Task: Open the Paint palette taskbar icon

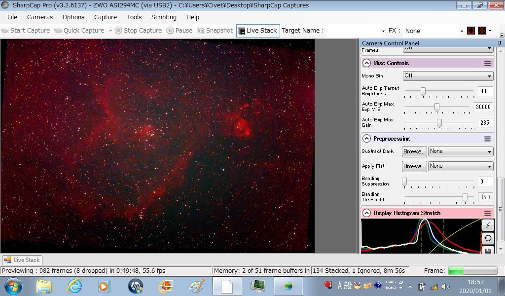Action: (x=196, y=286)
